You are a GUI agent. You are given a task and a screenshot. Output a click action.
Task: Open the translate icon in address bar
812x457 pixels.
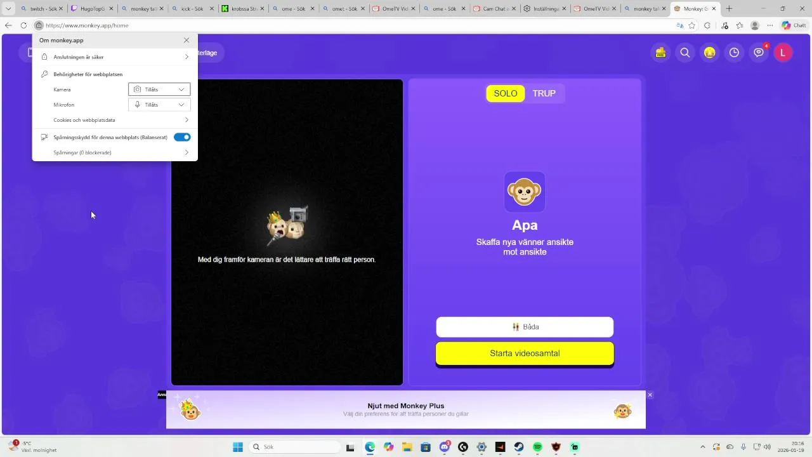[x=679, y=25]
